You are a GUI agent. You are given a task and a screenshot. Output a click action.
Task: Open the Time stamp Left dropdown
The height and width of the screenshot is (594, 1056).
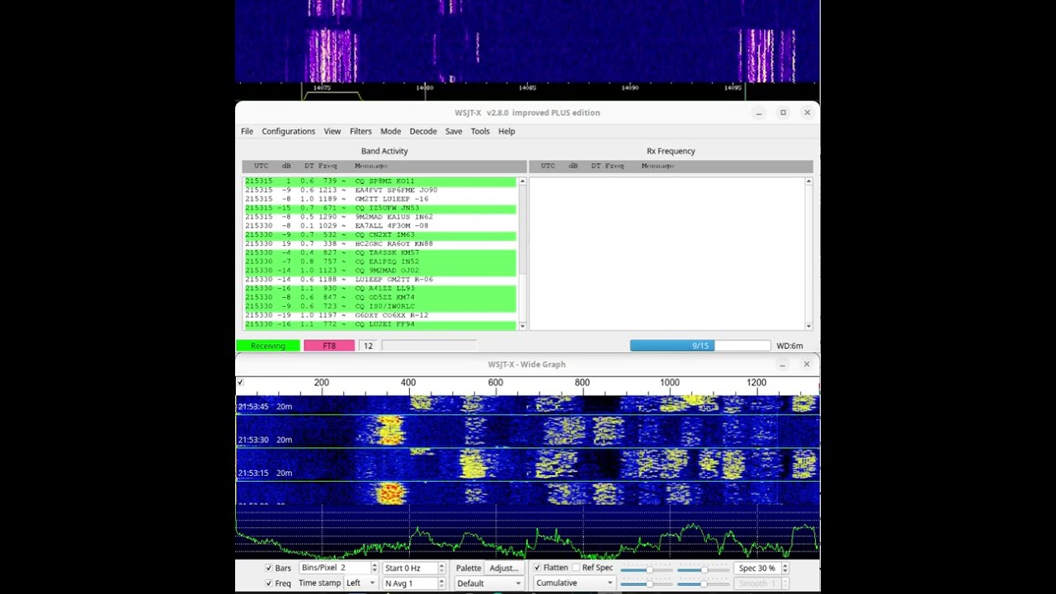coord(360,583)
